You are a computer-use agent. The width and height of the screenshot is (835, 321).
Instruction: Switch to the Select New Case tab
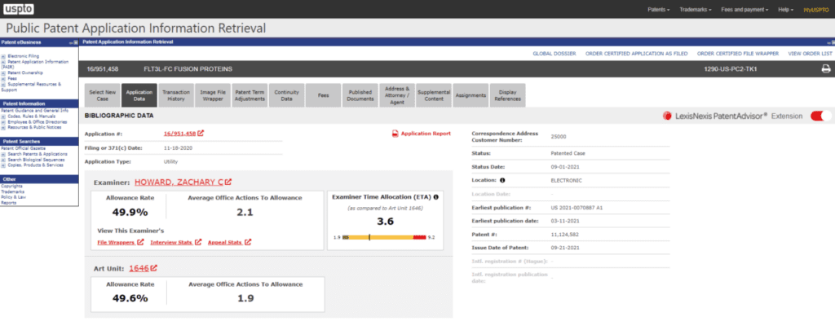(102, 95)
